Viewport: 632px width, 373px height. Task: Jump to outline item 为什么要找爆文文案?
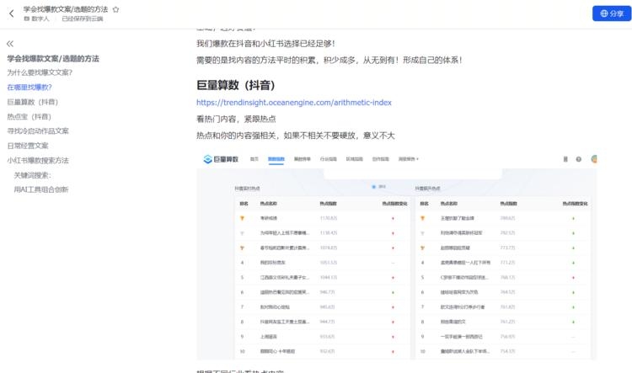[40, 72]
